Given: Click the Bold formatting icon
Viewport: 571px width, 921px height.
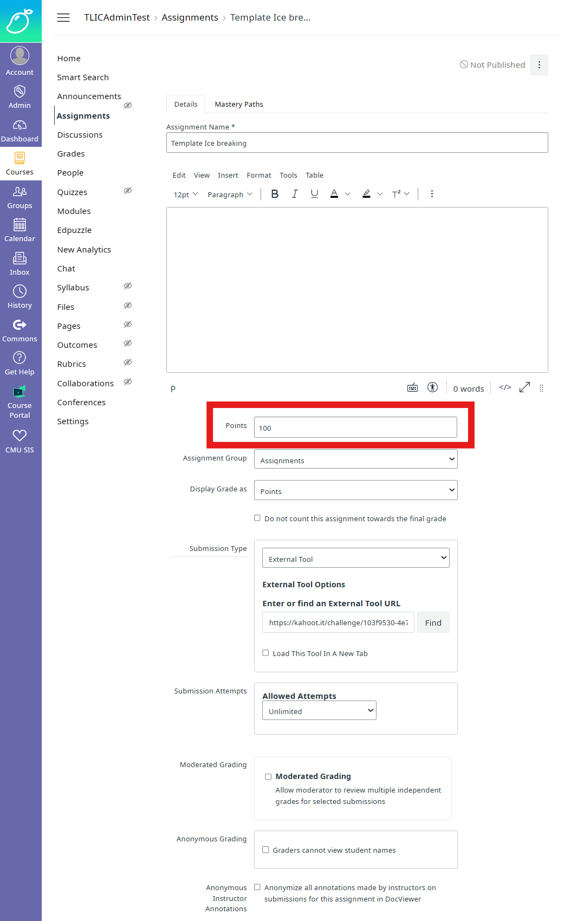Looking at the screenshot, I should pos(275,194).
